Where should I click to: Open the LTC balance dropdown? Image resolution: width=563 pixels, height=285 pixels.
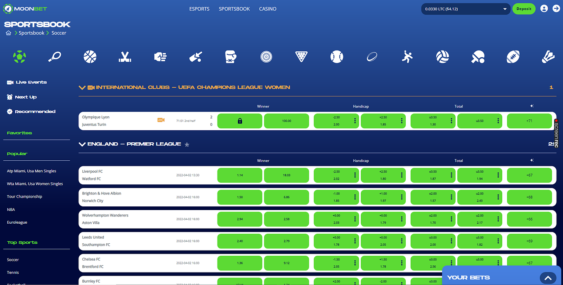pos(466,9)
